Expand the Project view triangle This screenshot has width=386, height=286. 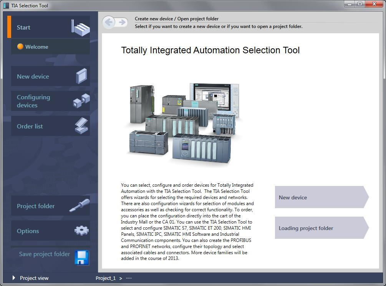14,278
